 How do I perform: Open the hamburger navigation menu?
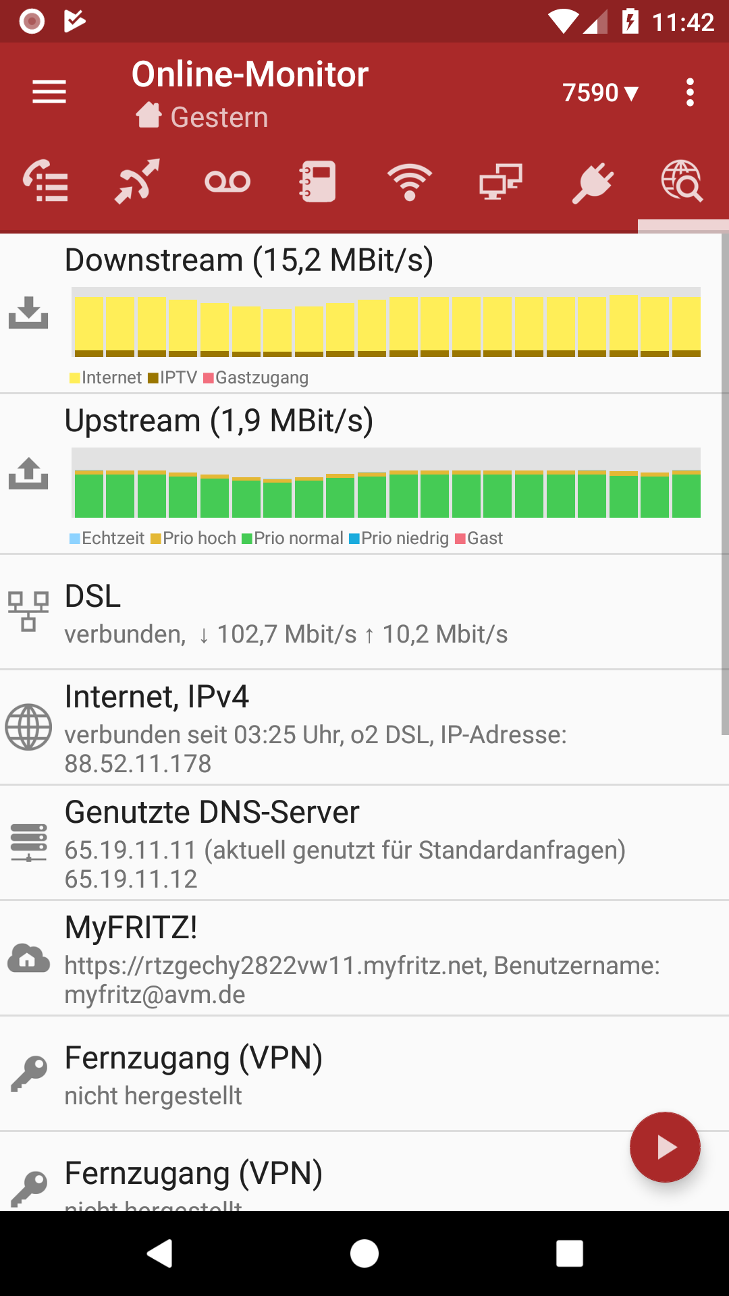point(49,92)
